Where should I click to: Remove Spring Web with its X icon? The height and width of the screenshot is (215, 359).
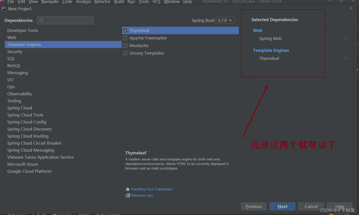coord(346,38)
